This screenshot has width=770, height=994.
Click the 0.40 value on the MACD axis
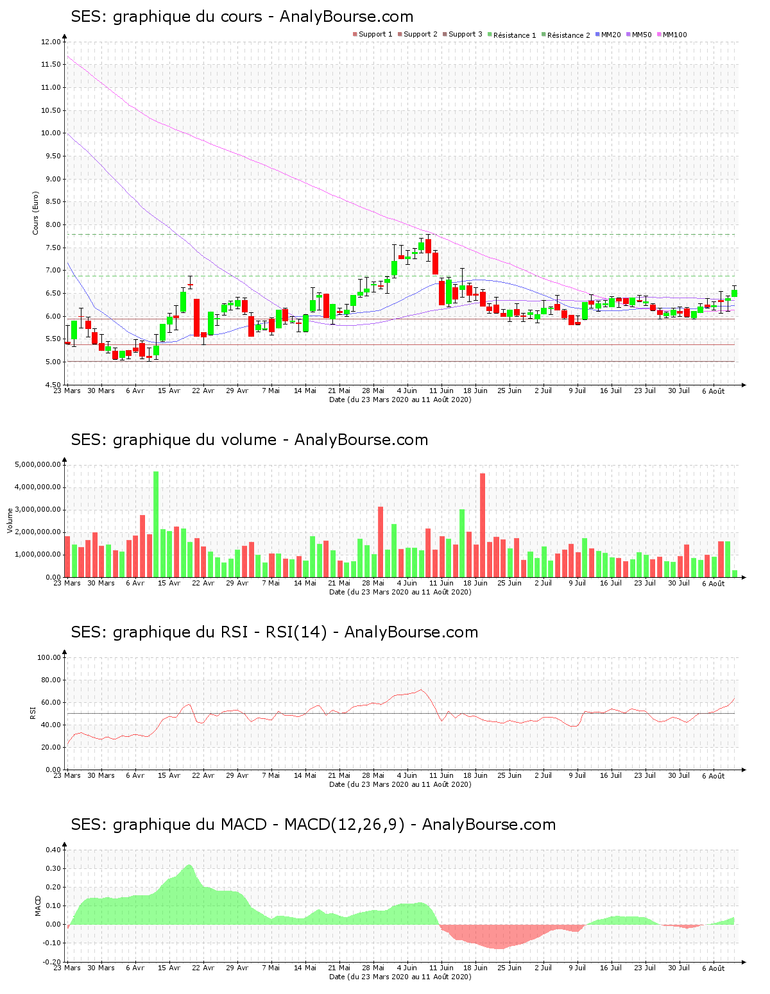53,850
